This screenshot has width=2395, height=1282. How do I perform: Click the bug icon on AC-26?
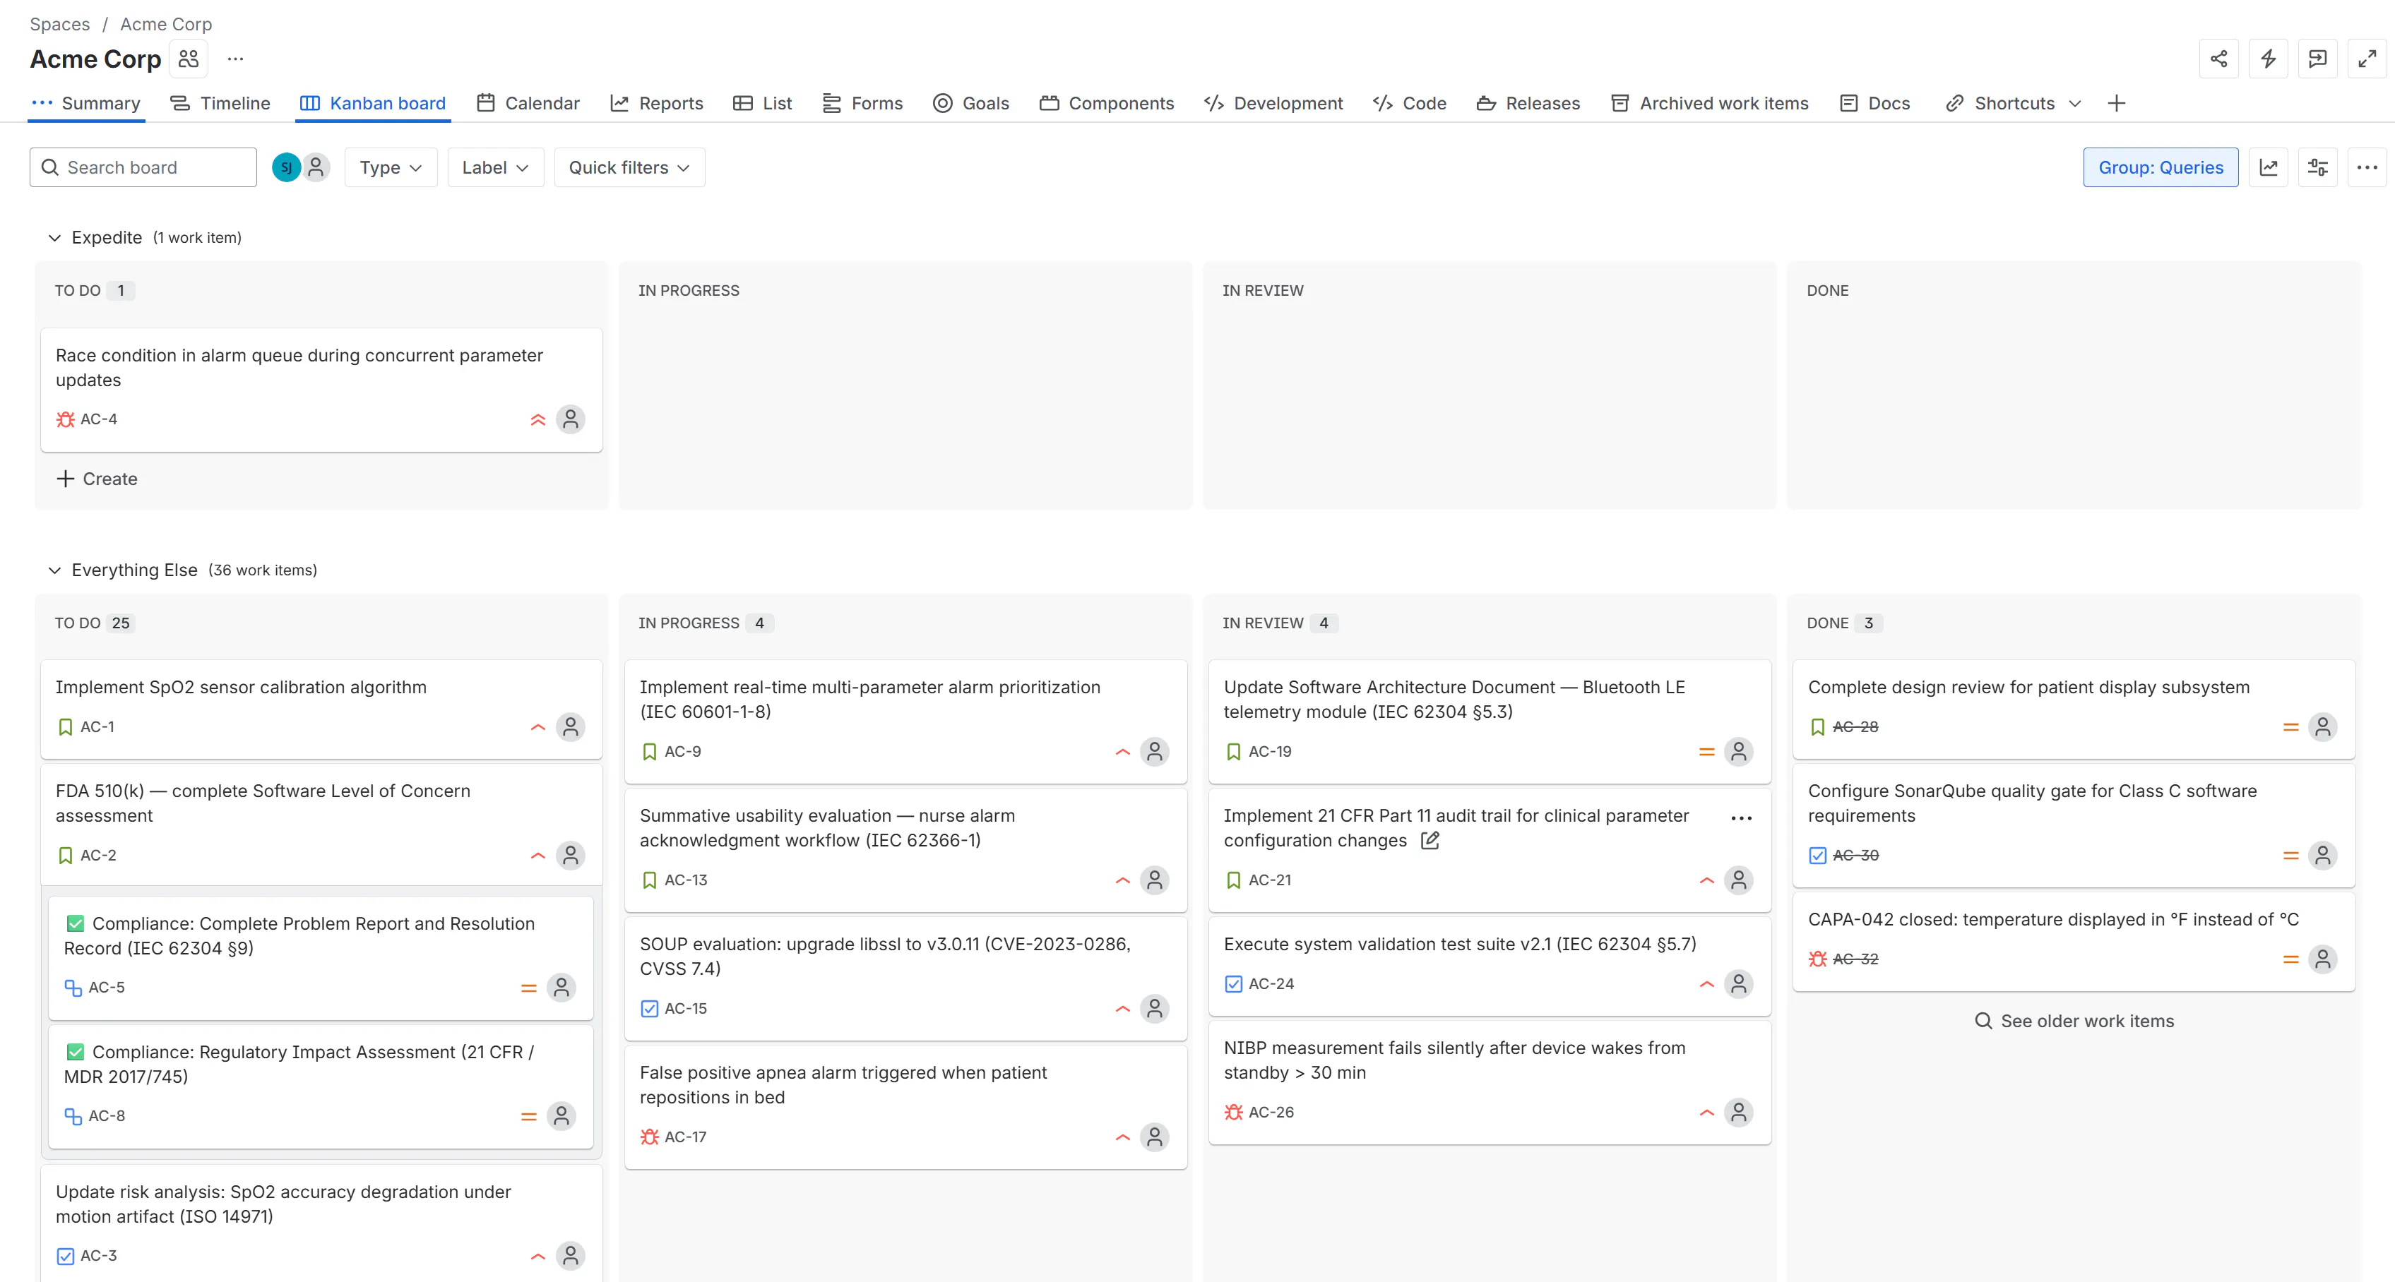1234,1112
